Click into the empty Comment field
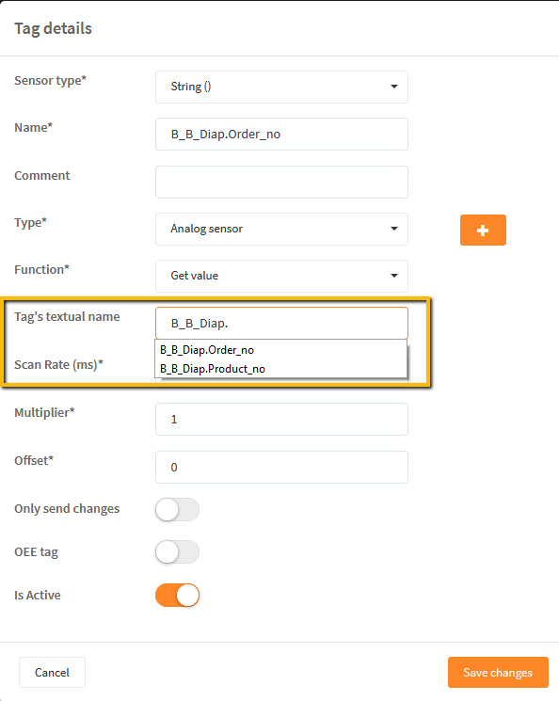 pyautogui.click(x=281, y=182)
